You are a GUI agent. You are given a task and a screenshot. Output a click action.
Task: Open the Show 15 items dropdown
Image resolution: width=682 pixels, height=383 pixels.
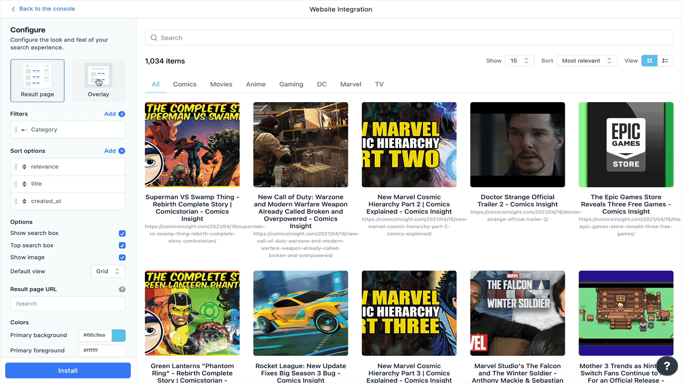point(519,61)
